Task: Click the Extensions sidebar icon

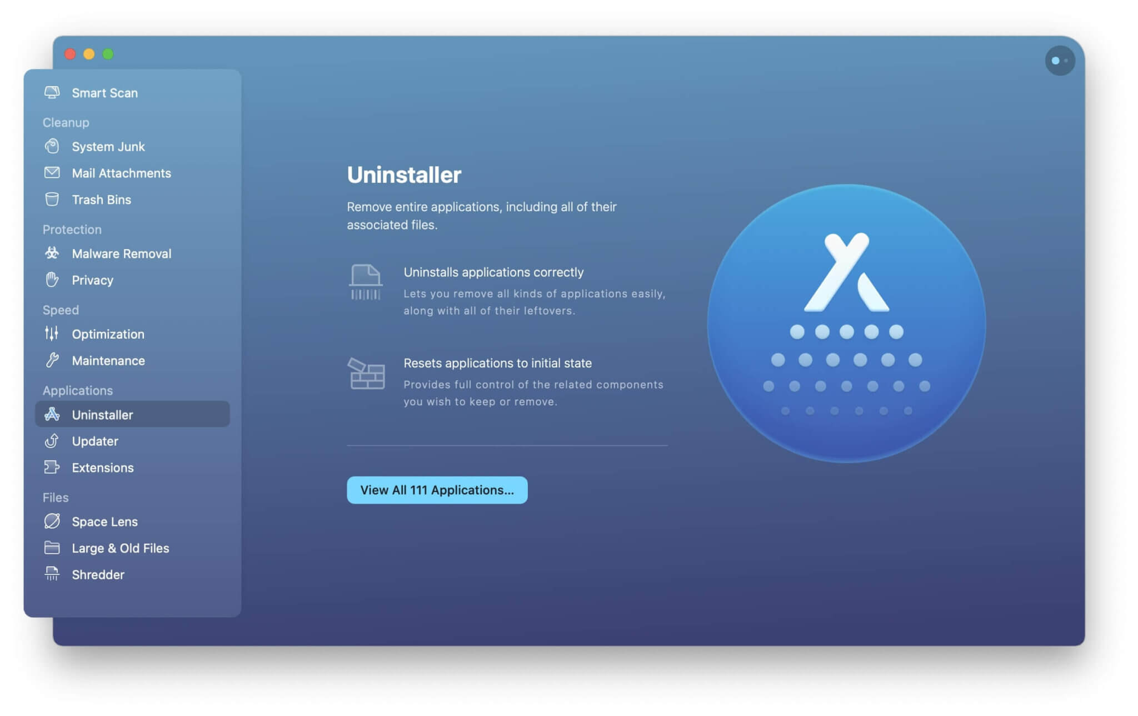Action: point(51,468)
